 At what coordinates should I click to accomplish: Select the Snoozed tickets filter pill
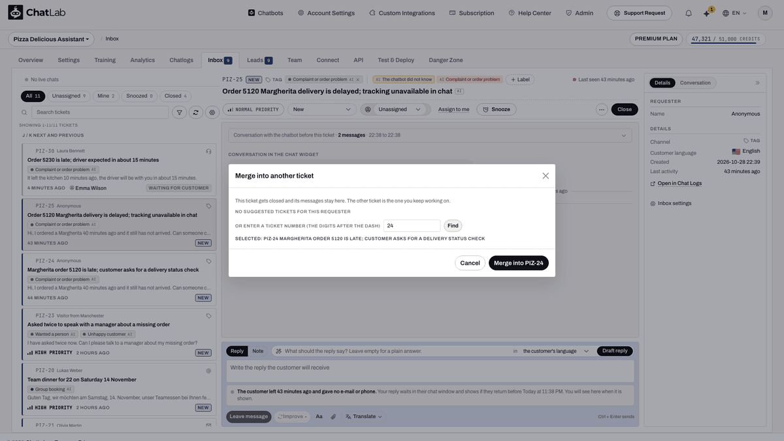(139, 96)
